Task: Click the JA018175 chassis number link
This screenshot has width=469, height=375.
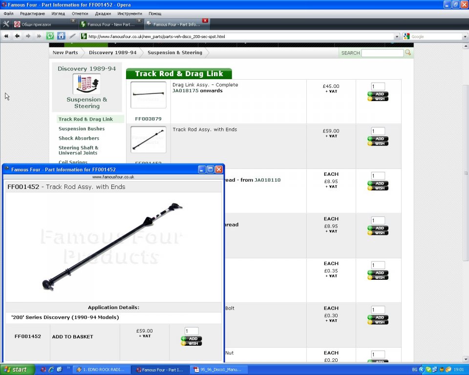Action: [x=186, y=91]
